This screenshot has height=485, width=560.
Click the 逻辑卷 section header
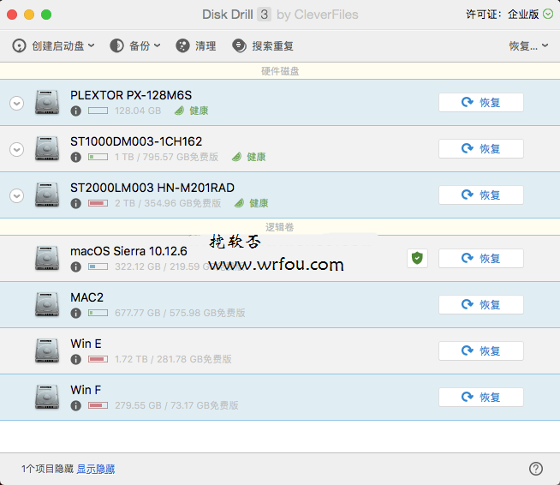tap(280, 227)
